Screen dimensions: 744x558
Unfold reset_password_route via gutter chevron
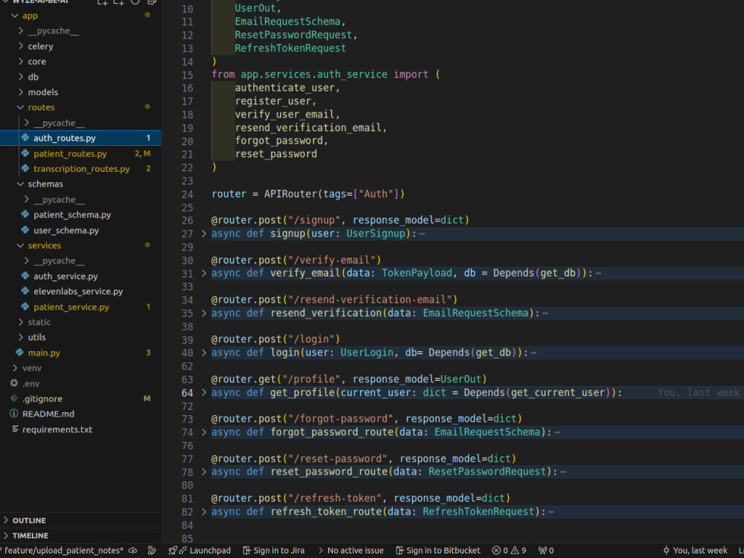pos(204,472)
